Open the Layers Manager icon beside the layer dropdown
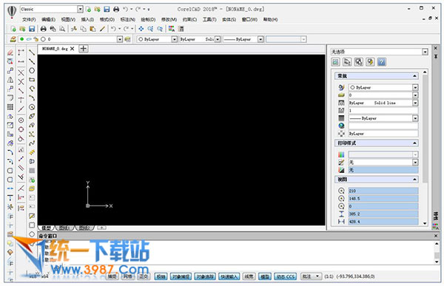The height and width of the screenshot is (286, 444). pyautogui.click(x=13, y=39)
